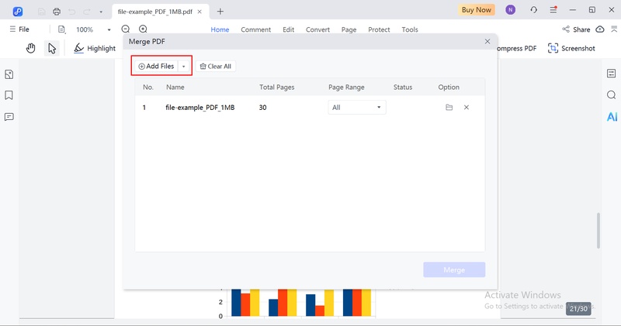Screen dimensions: 621x326
Task: Click the Option column header
Action: pyautogui.click(x=449, y=88)
